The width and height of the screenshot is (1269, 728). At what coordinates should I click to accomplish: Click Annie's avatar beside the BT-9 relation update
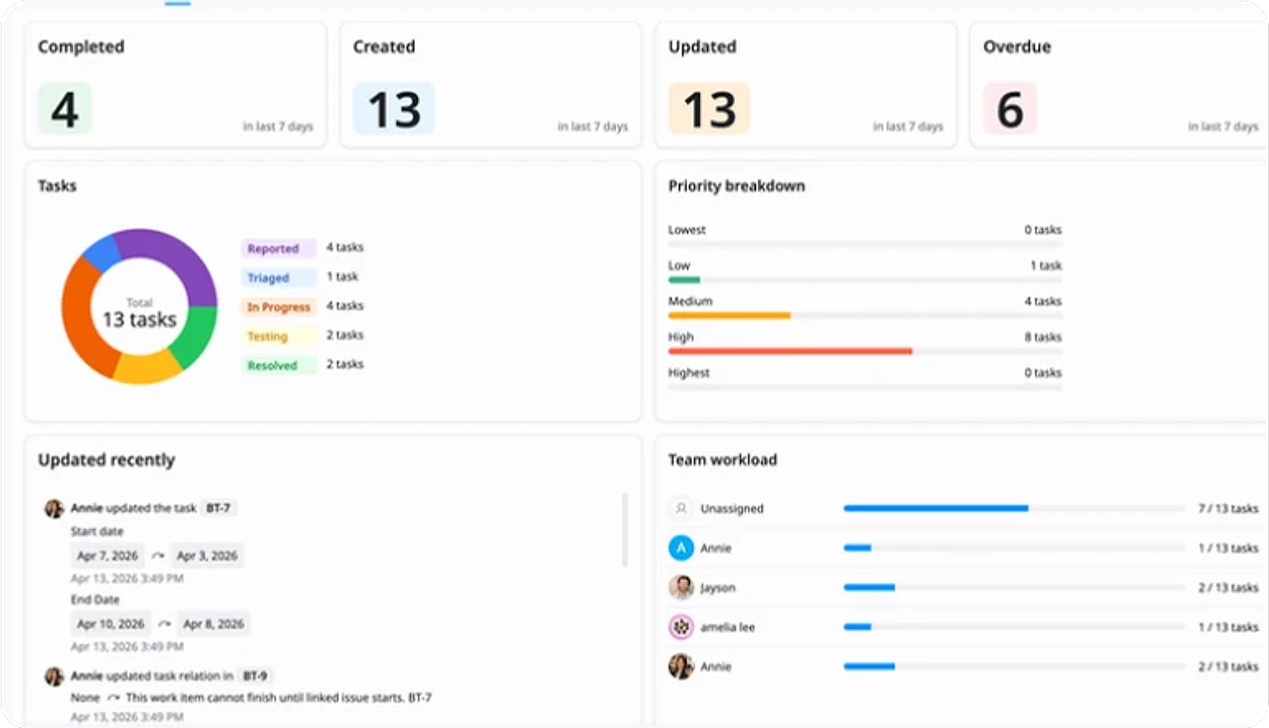54,677
